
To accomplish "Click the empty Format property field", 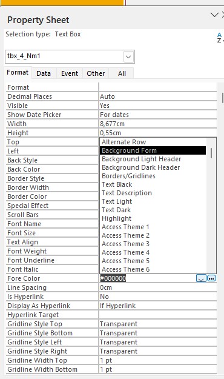I will [158, 87].
